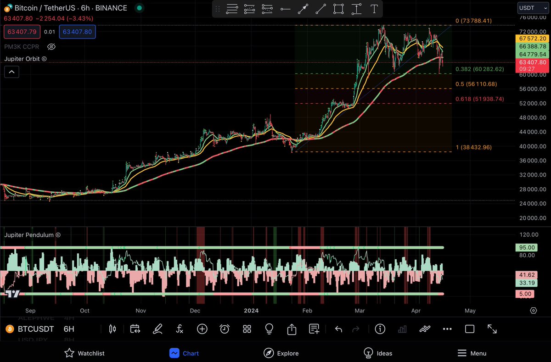551x362 pixels.
Task: Select the trend line tool
Action: 320,9
